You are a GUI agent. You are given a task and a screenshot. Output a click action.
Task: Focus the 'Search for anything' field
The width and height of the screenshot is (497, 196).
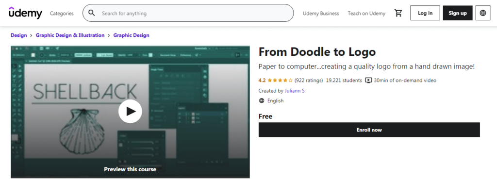tap(194, 14)
